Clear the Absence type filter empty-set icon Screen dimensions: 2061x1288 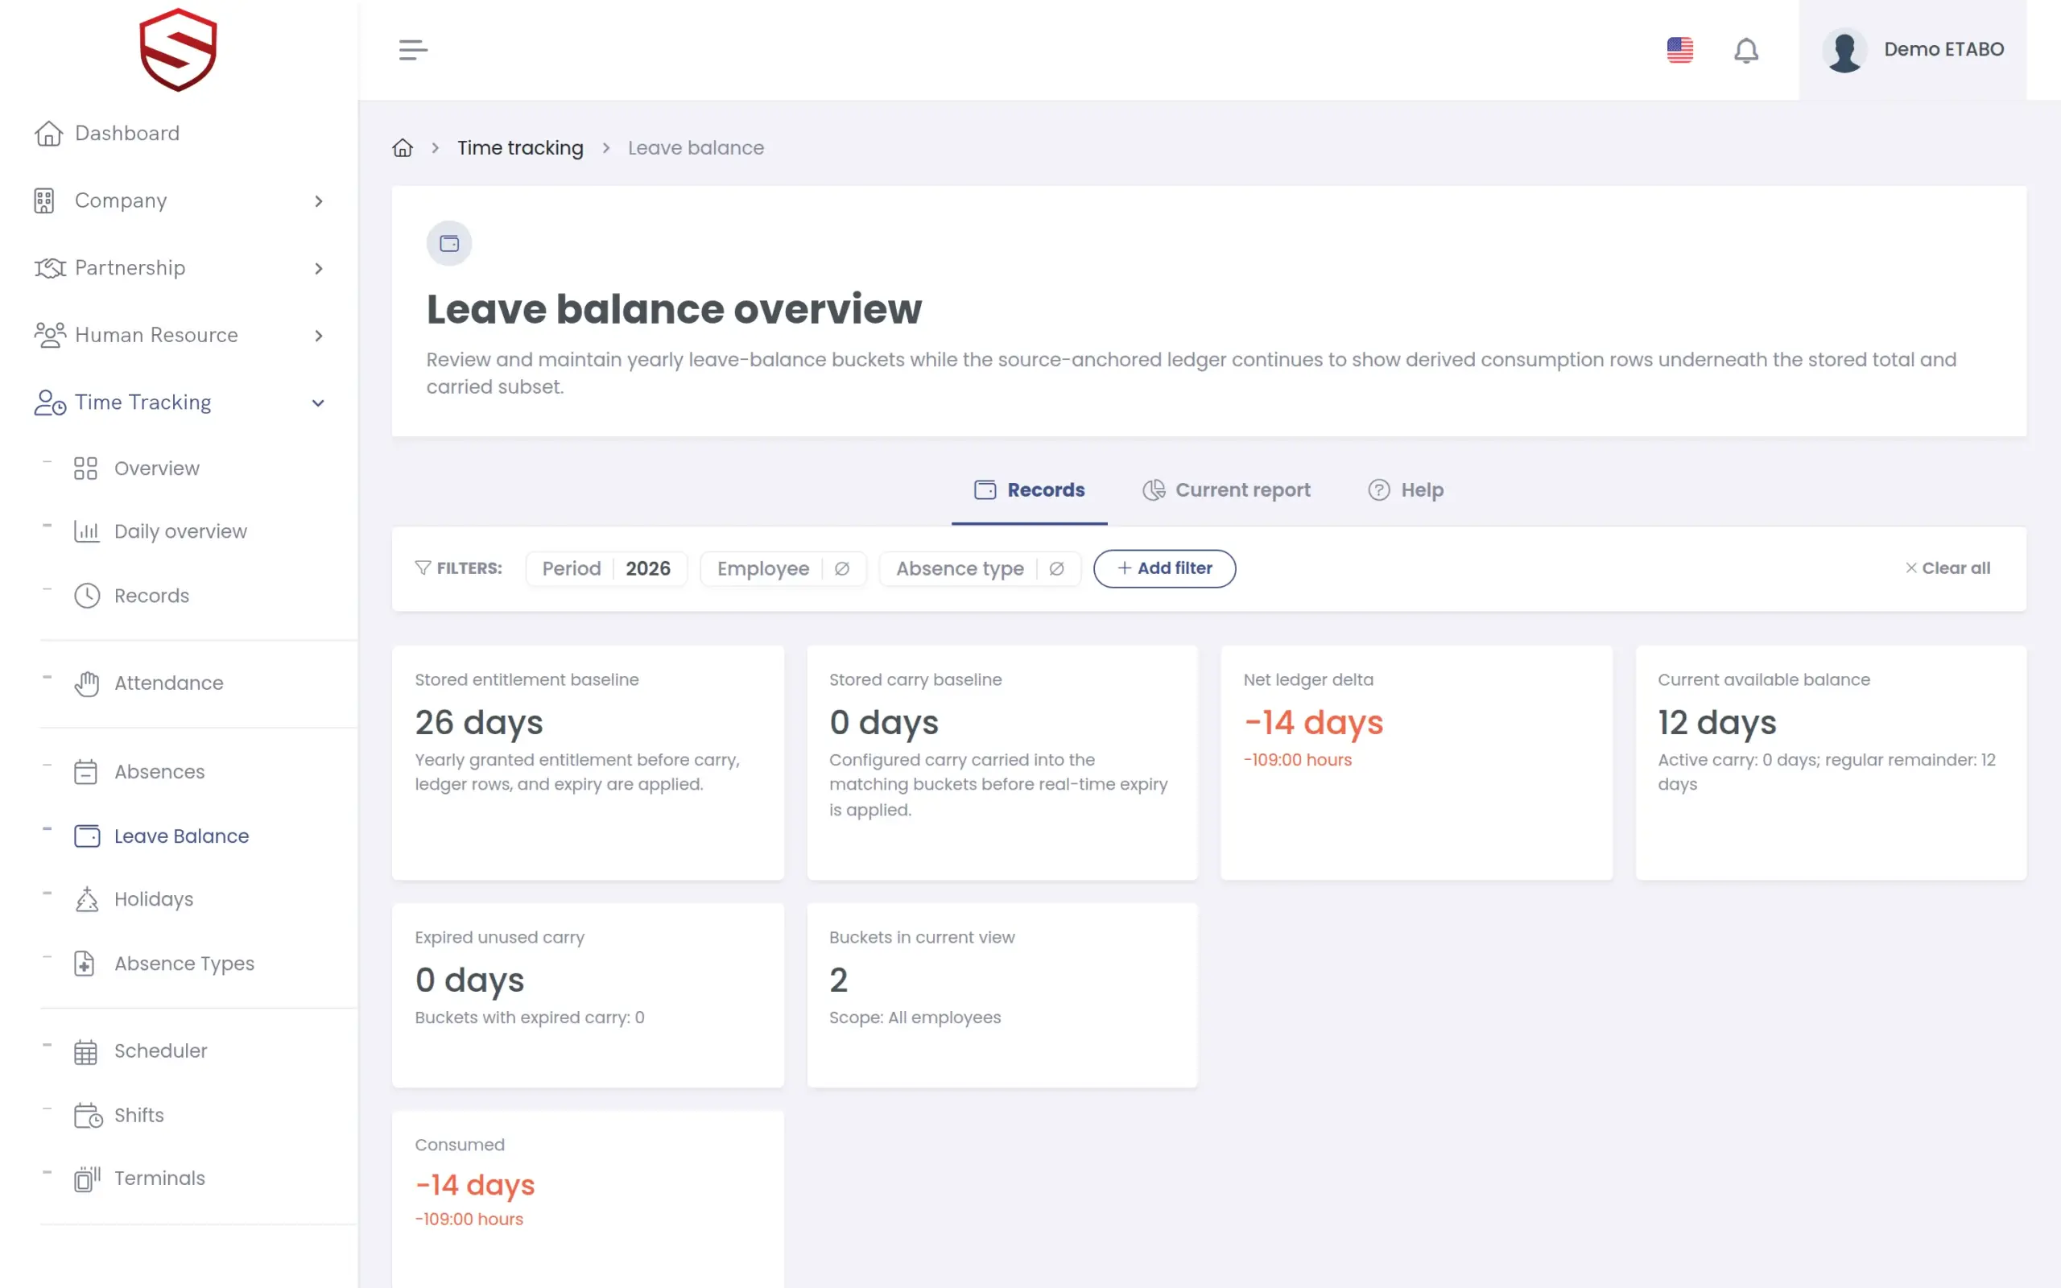(1057, 568)
